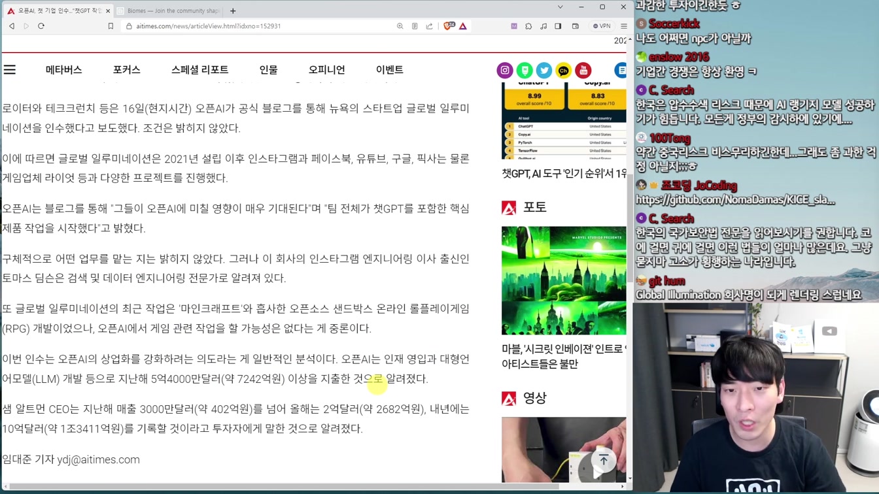This screenshot has width=879, height=494.
Task: Select the 오픈AI article browser tab
Action: coord(58,11)
